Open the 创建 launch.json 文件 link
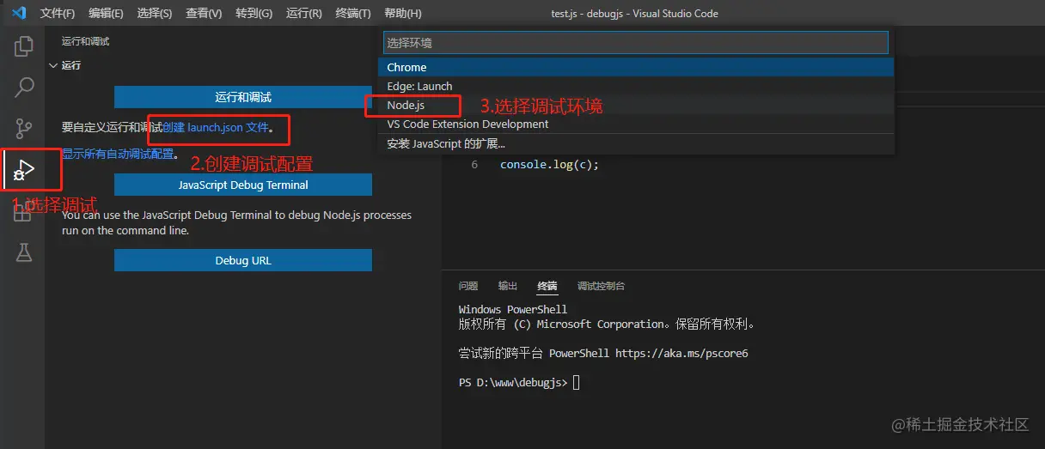This screenshot has width=1045, height=449. (216, 127)
